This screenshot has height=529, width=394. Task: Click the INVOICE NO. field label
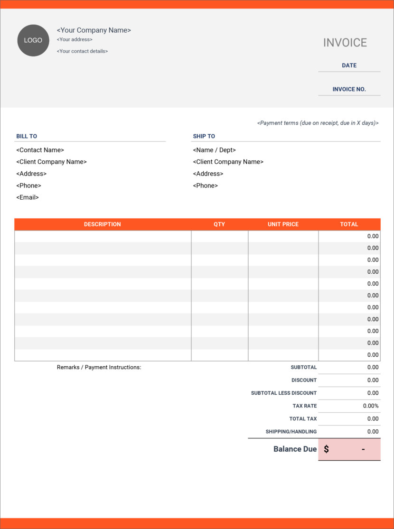(349, 89)
